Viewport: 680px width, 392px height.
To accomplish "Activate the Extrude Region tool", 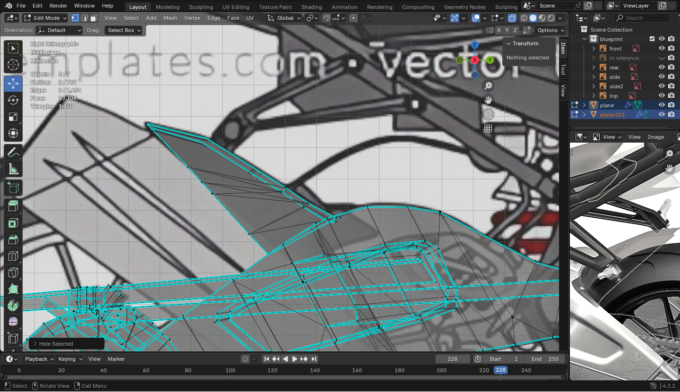I will pos(13,206).
